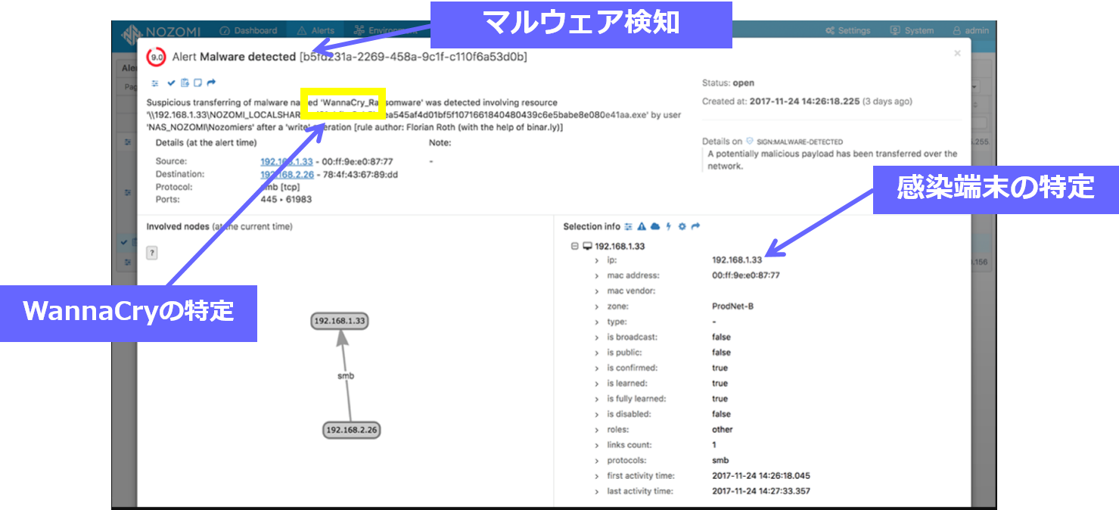This screenshot has width=1119, height=510.
Task: Expand the zone: row chevron
Action: pyautogui.click(x=596, y=306)
